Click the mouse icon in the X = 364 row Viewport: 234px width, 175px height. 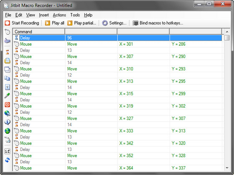click(17, 168)
